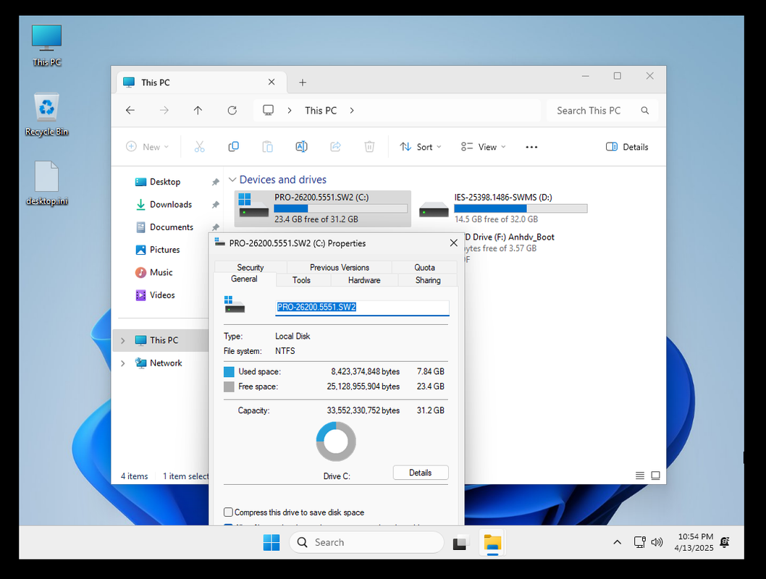Add a new Explorer tab
Screen dimensions: 766x579
point(303,83)
